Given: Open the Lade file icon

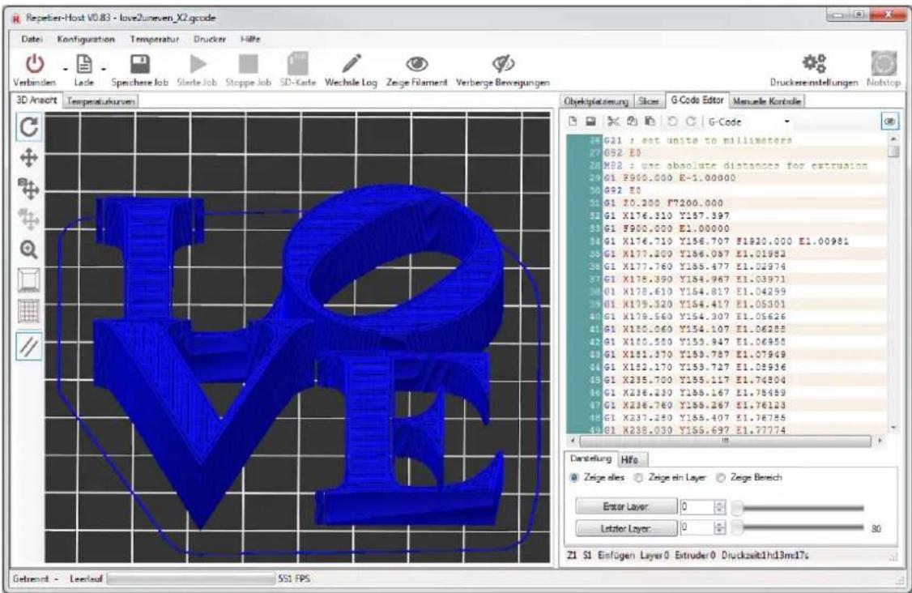Looking at the screenshot, I should point(84,64).
